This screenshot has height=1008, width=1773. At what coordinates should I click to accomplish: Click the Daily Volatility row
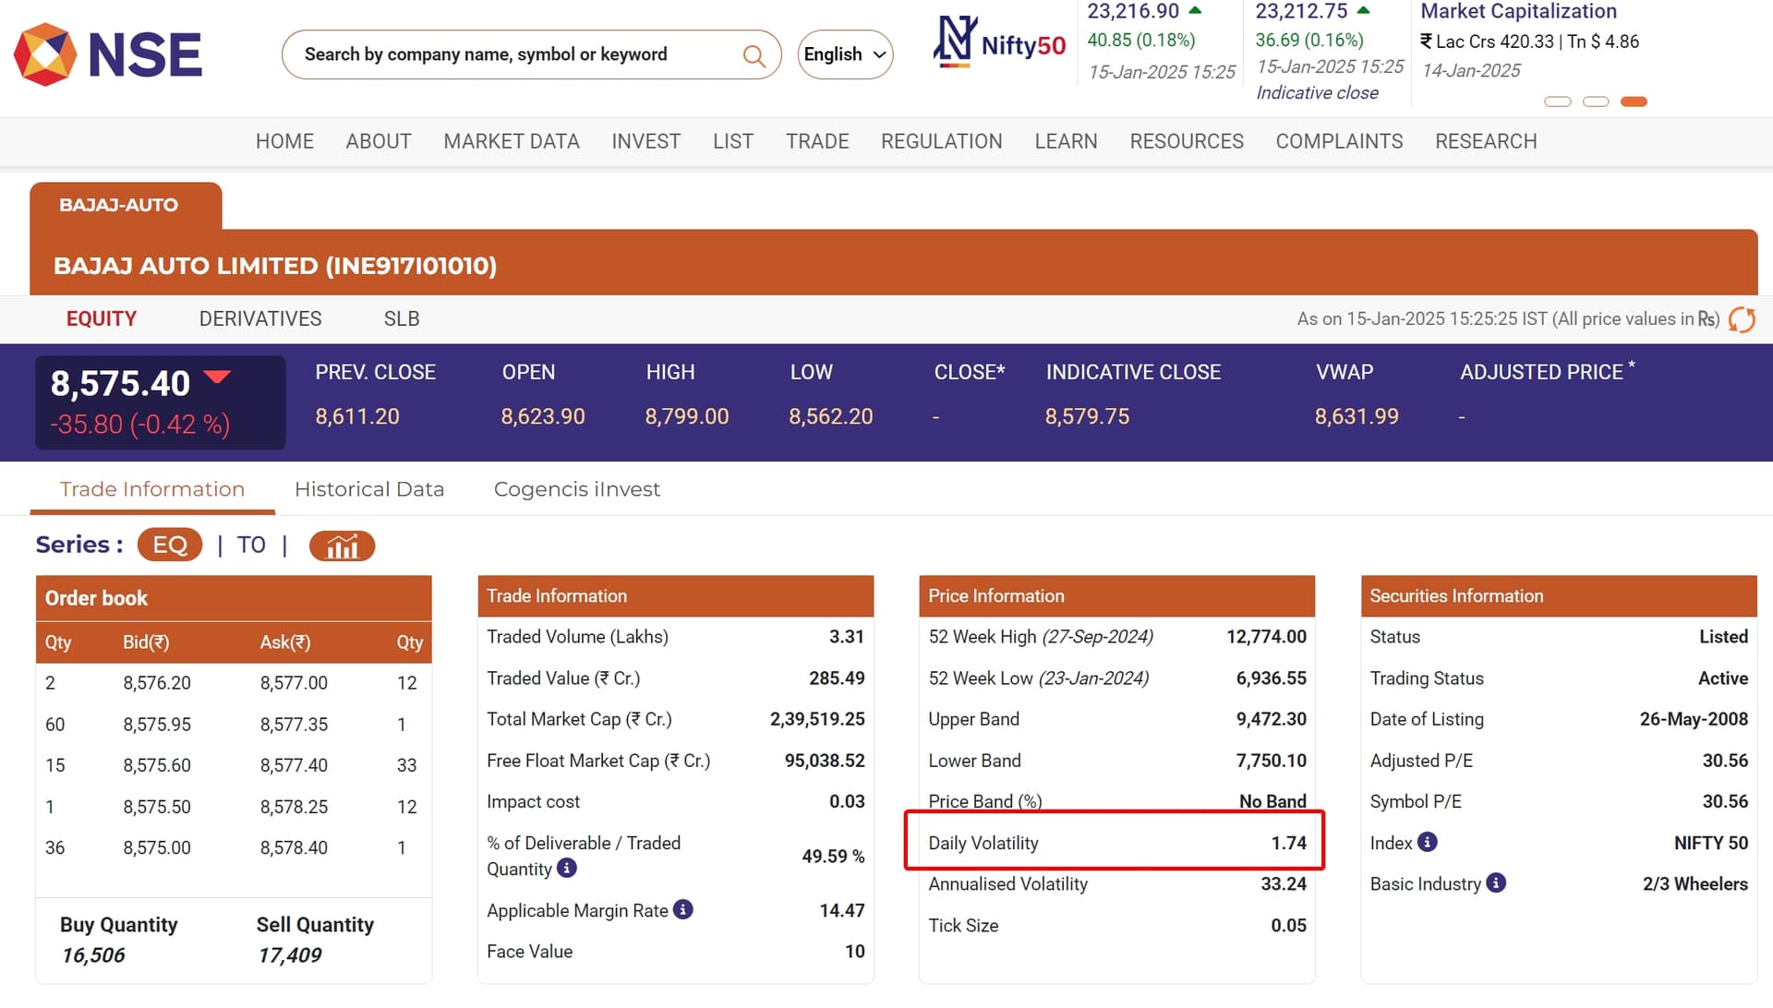coord(1117,843)
